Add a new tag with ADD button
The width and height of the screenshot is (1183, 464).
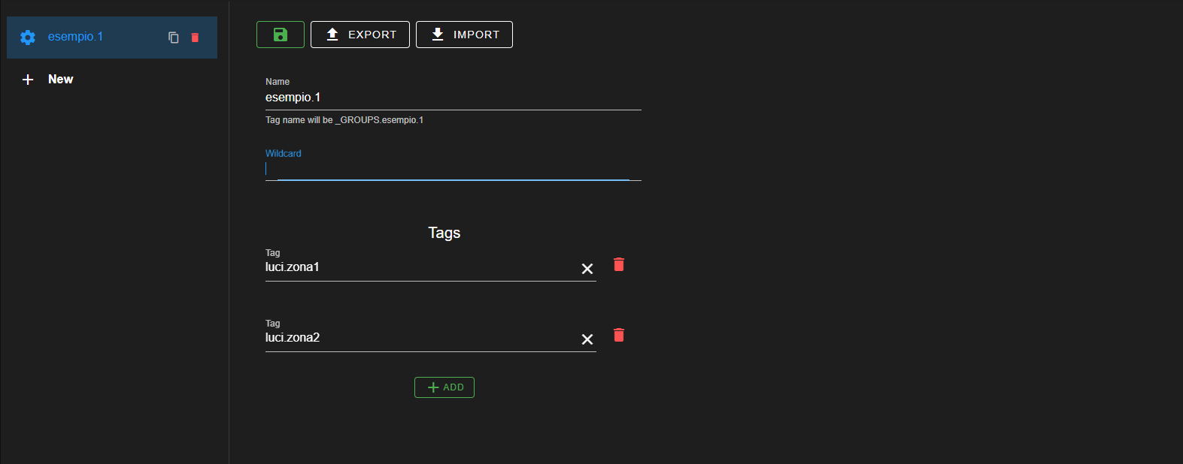[444, 387]
